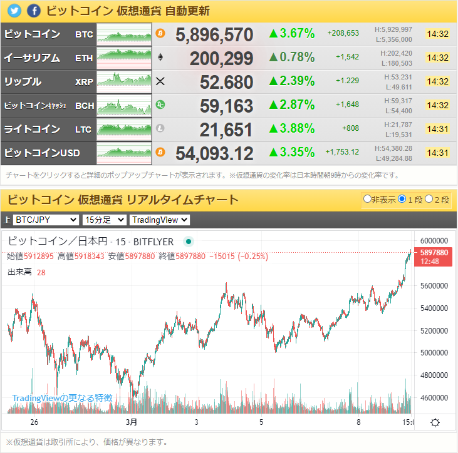The height and width of the screenshot is (453, 458).
Task: Click the 14:32 timestamp in BTC row
Action: (x=437, y=34)
